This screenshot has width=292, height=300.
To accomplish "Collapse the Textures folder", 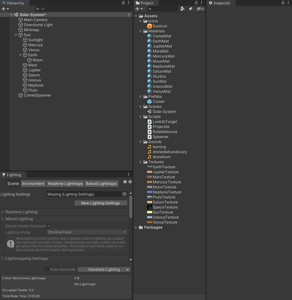I will point(140,162).
